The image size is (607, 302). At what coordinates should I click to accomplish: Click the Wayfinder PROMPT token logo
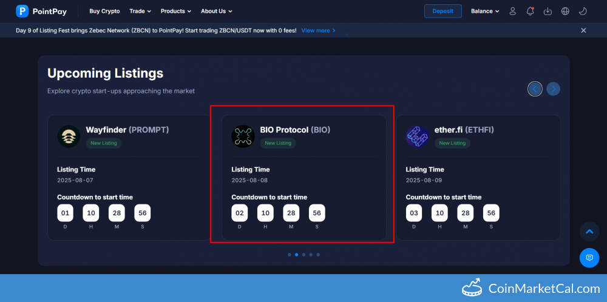(x=69, y=136)
